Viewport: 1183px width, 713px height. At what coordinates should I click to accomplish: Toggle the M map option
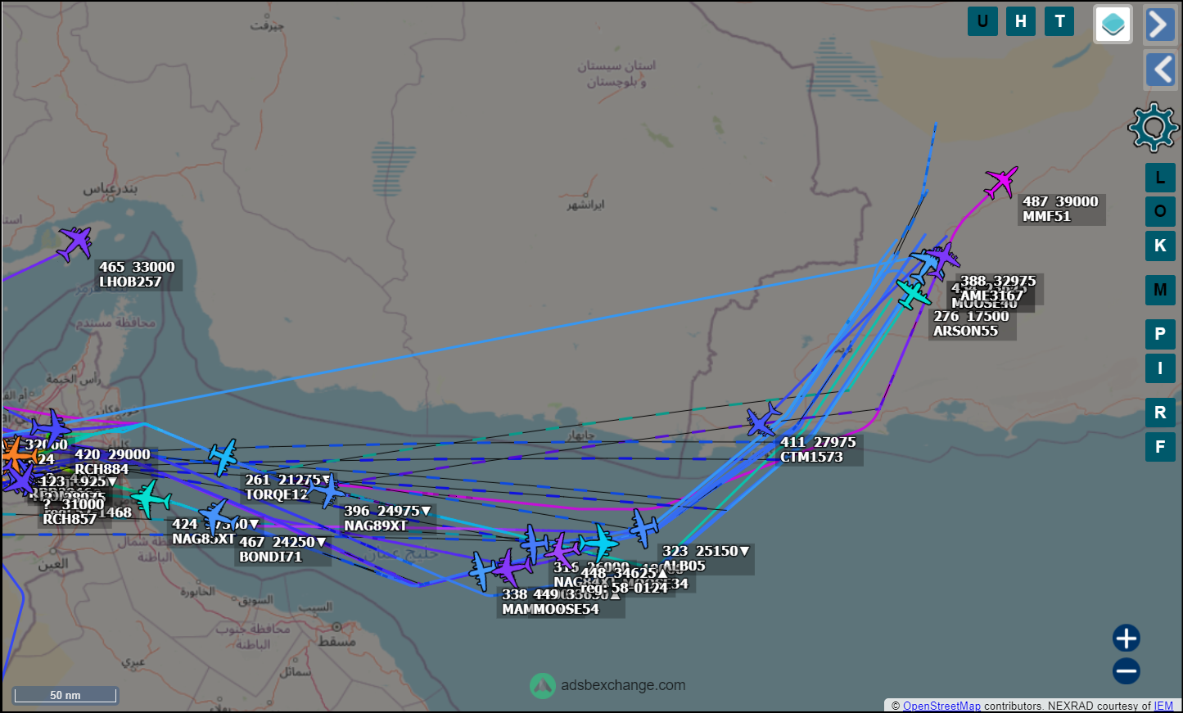click(x=1160, y=290)
